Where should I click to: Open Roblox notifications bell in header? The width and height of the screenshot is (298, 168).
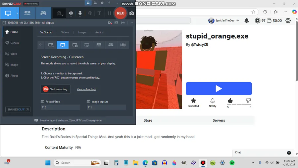click(247, 21)
